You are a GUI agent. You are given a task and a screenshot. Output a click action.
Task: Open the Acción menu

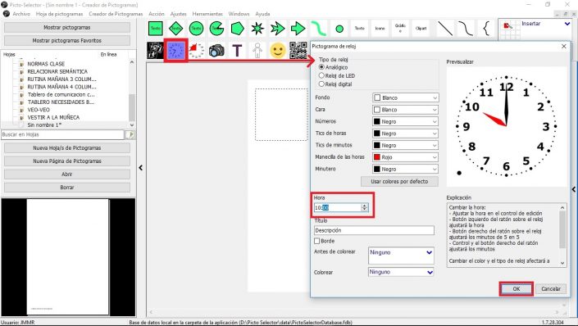click(x=157, y=14)
